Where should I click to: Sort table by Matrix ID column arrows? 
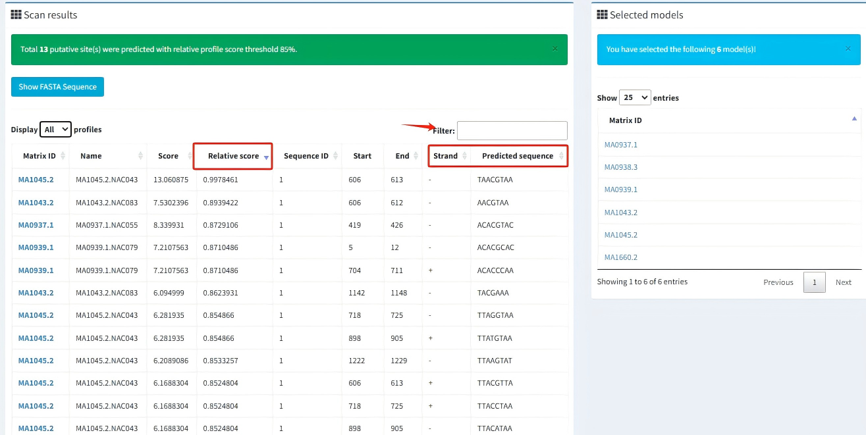click(x=63, y=156)
